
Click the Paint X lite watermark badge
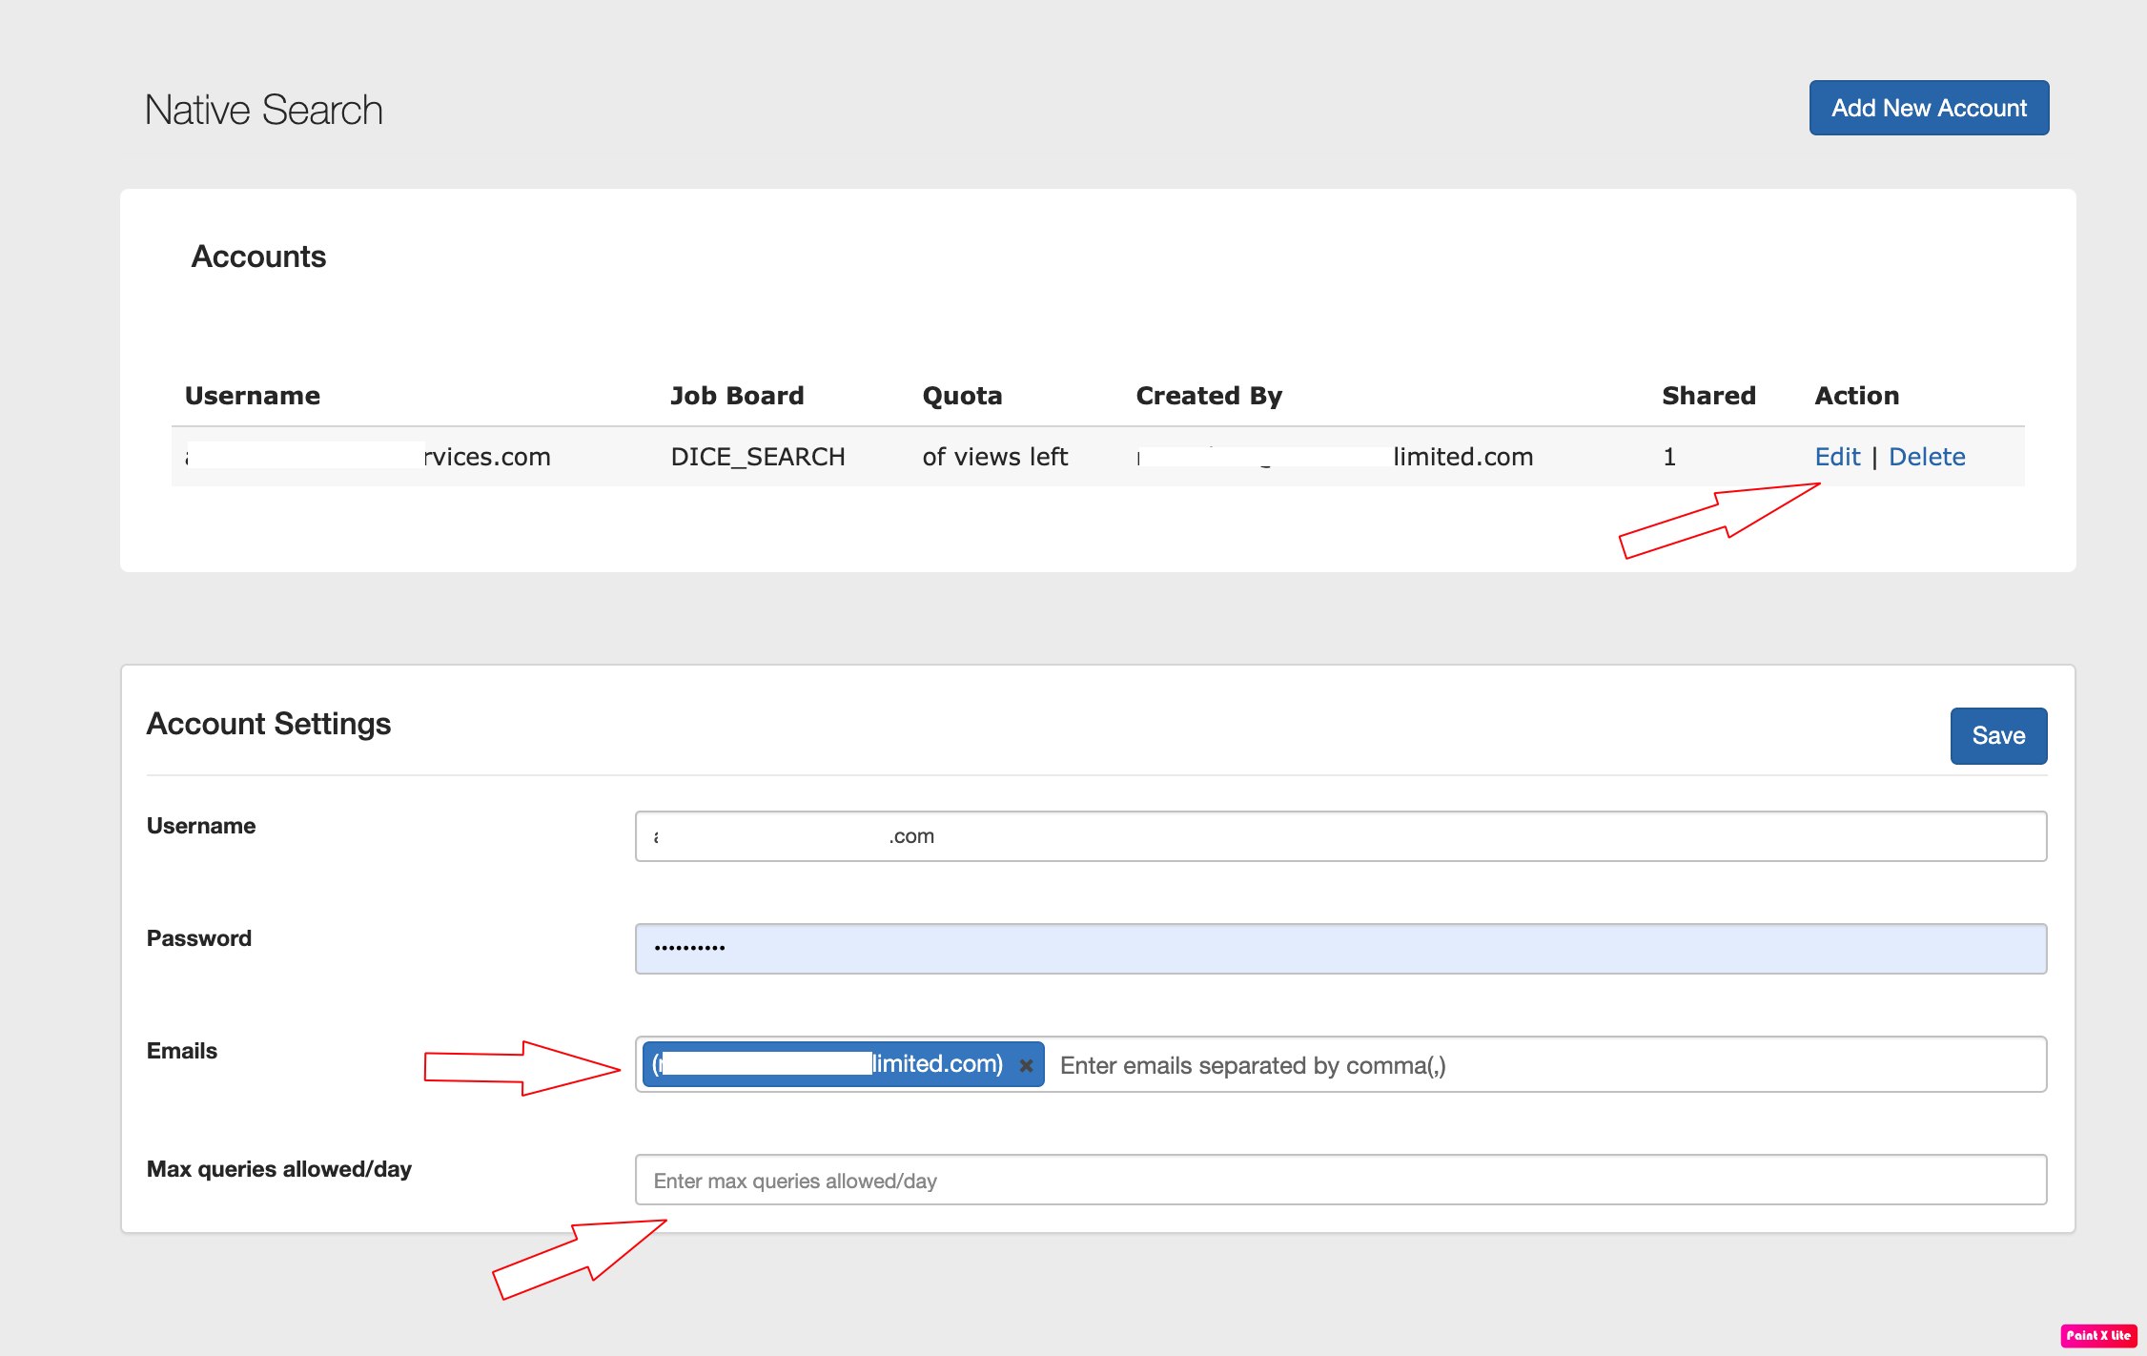coord(2097,1335)
